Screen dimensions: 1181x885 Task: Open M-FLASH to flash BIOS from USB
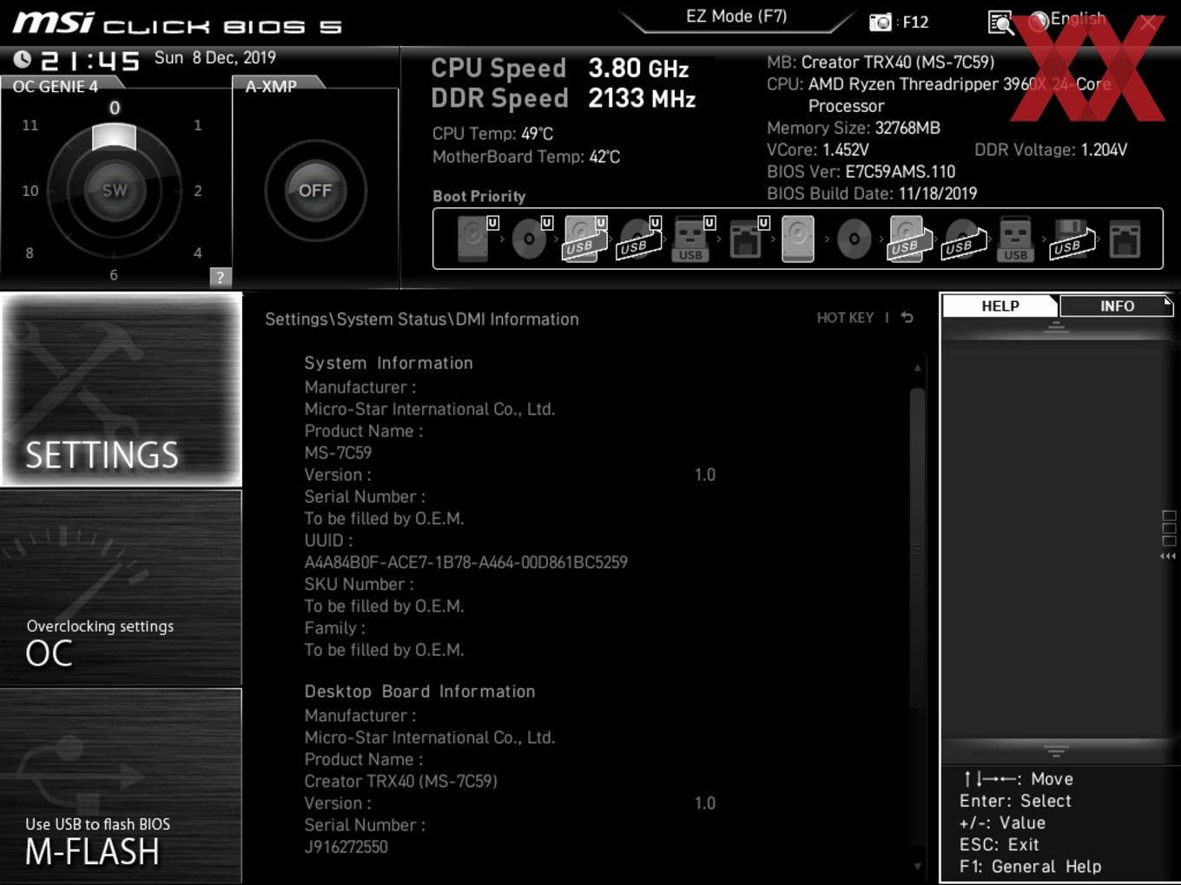tap(121, 785)
